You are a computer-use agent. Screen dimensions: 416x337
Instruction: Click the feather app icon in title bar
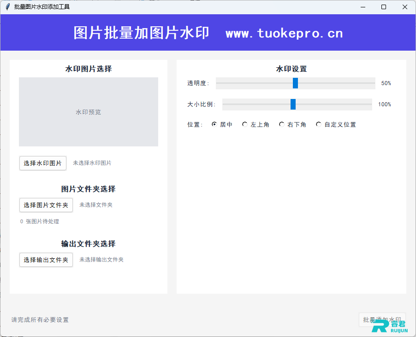coord(8,6)
